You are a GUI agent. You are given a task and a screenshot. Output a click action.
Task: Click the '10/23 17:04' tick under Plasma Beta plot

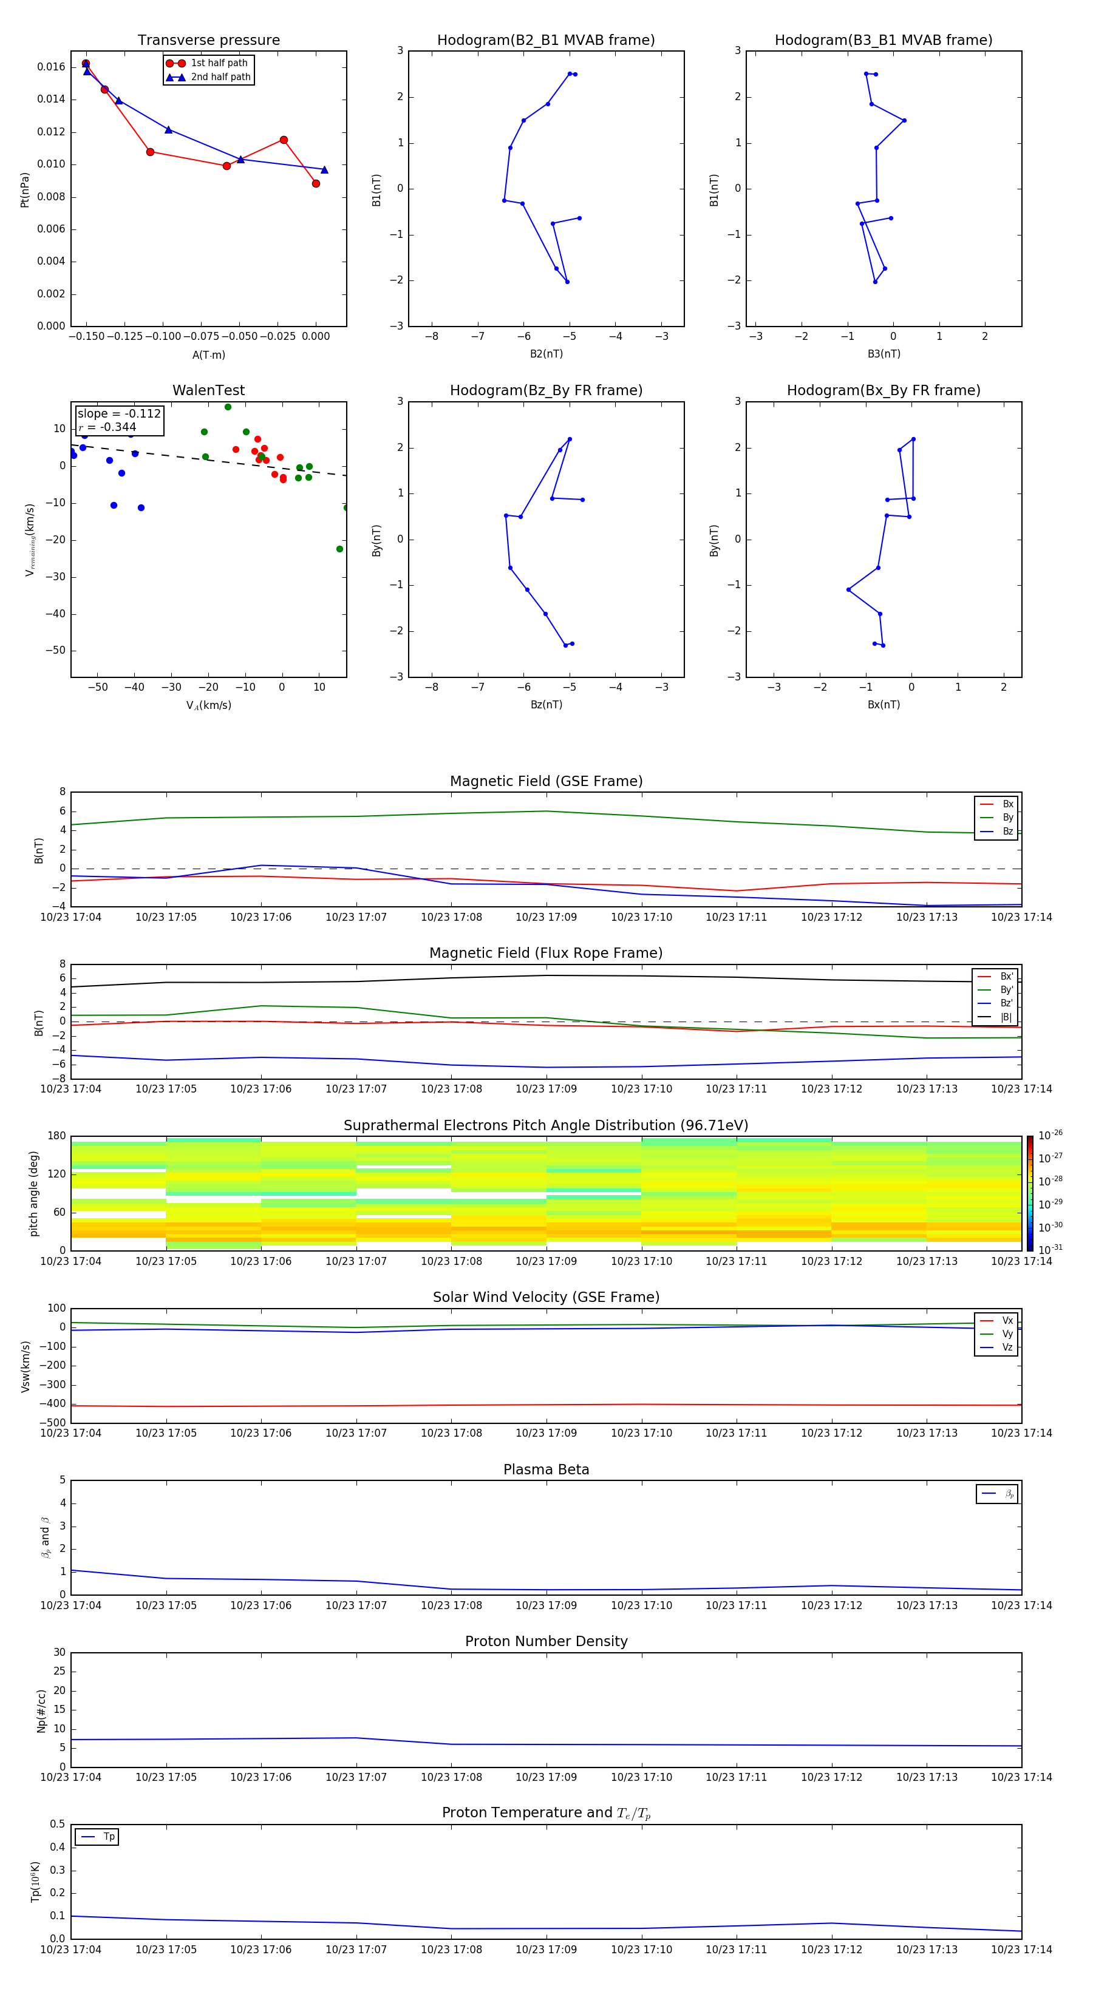click(x=71, y=1605)
